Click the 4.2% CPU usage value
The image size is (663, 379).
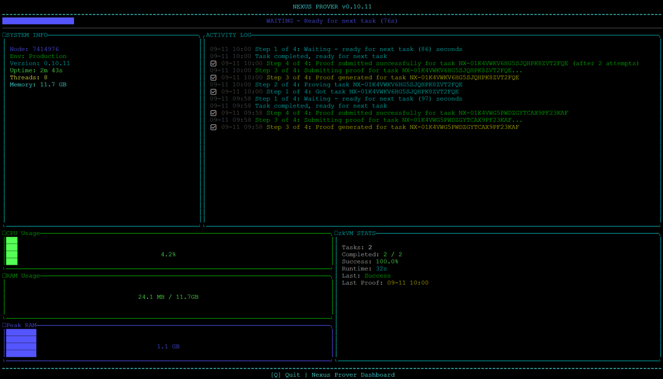pyautogui.click(x=168, y=255)
